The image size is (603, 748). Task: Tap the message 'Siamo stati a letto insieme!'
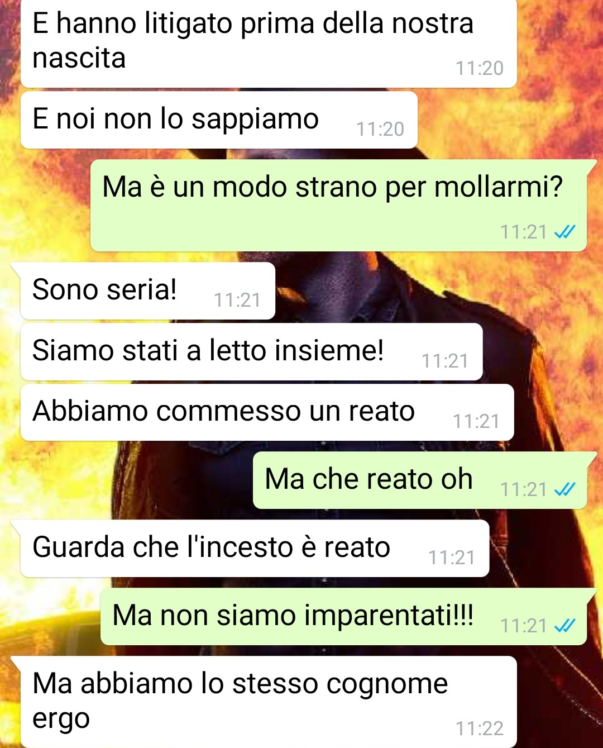coord(251,352)
